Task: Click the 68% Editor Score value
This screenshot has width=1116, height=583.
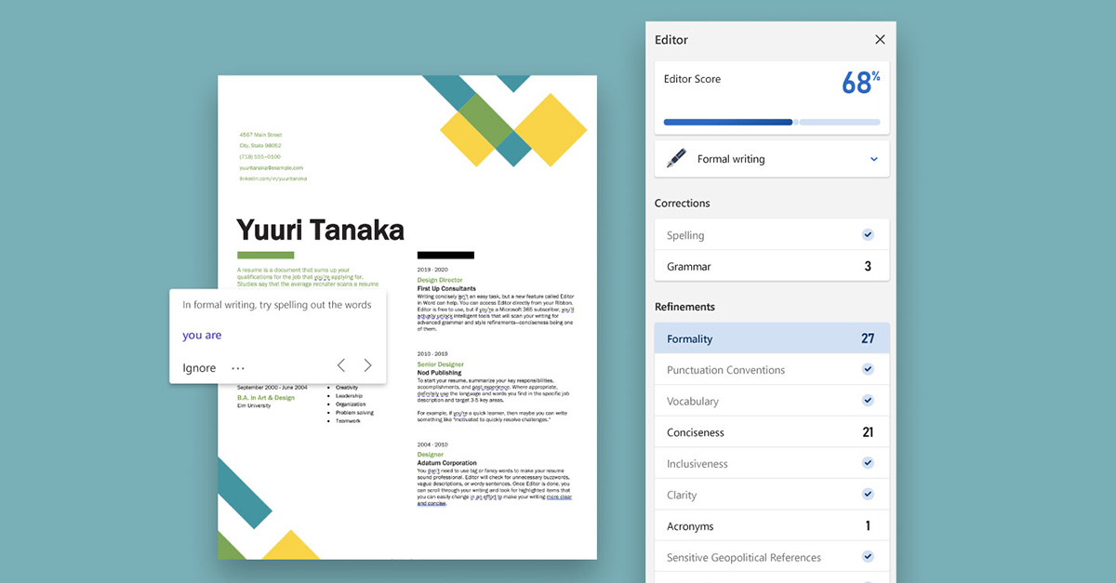Action: [x=860, y=83]
